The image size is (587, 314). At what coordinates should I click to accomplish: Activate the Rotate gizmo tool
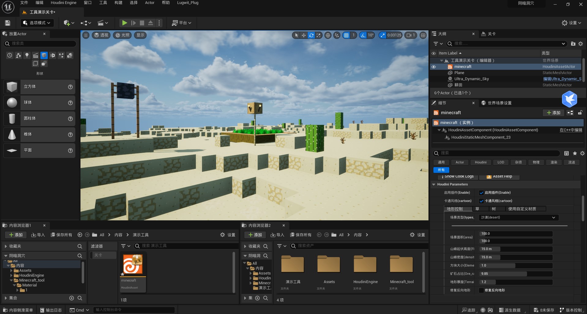coord(311,35)
